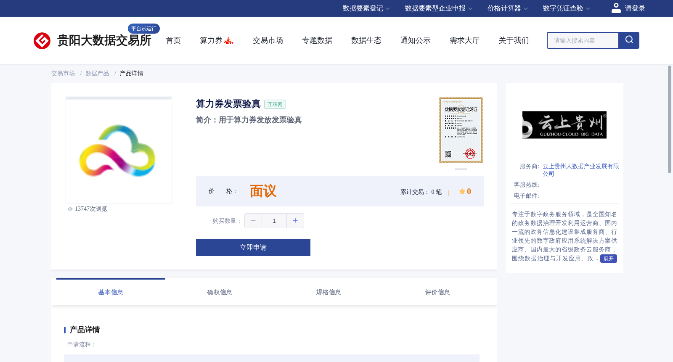Click the HOT flame icon beside 算力券
Viewport: 673px width, 362px height.
229,41
